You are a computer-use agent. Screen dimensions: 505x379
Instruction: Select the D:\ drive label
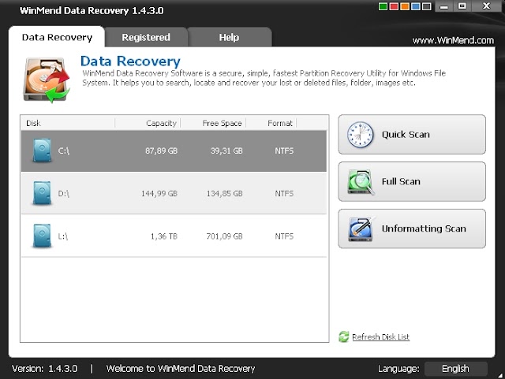(x=63, y=193)
